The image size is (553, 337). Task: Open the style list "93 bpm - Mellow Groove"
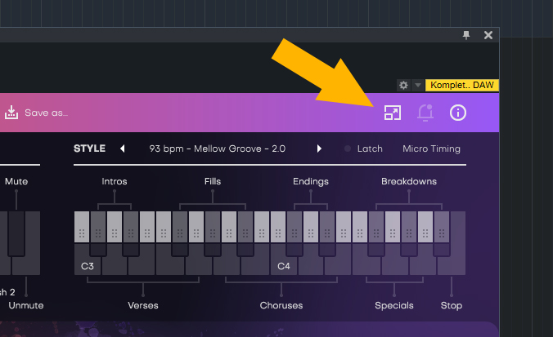click(217, 149)
